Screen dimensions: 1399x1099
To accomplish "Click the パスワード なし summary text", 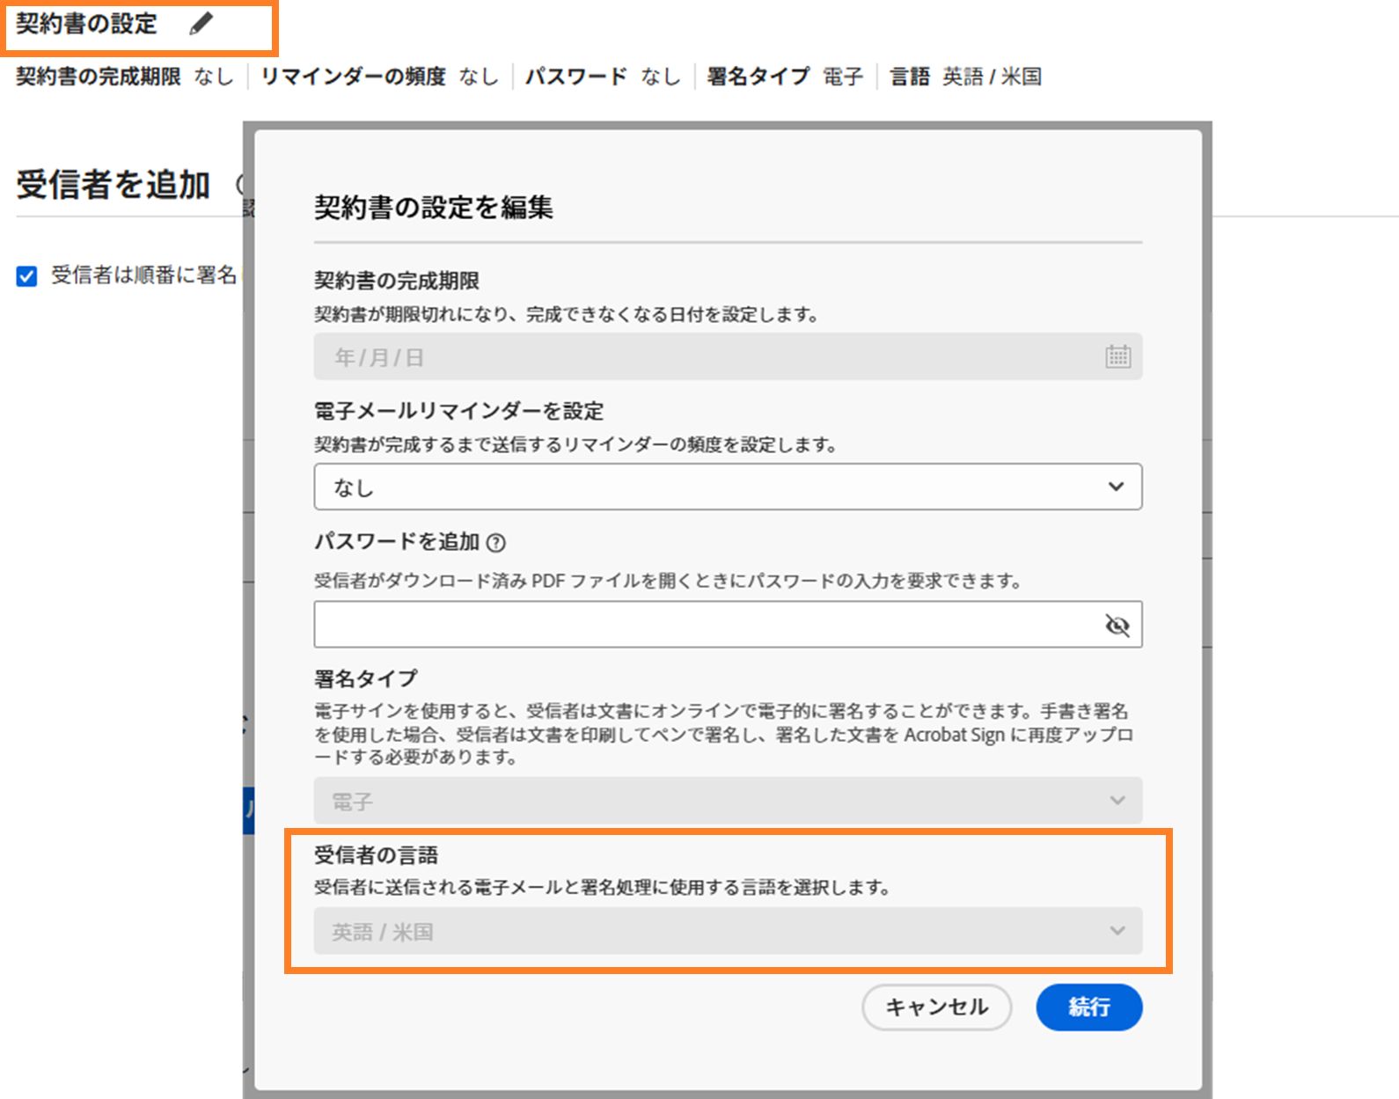I will pos(604,77).
